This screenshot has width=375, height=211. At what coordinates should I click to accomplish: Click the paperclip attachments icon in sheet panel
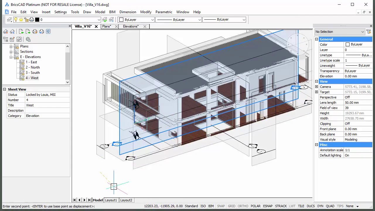click(19, 39)
